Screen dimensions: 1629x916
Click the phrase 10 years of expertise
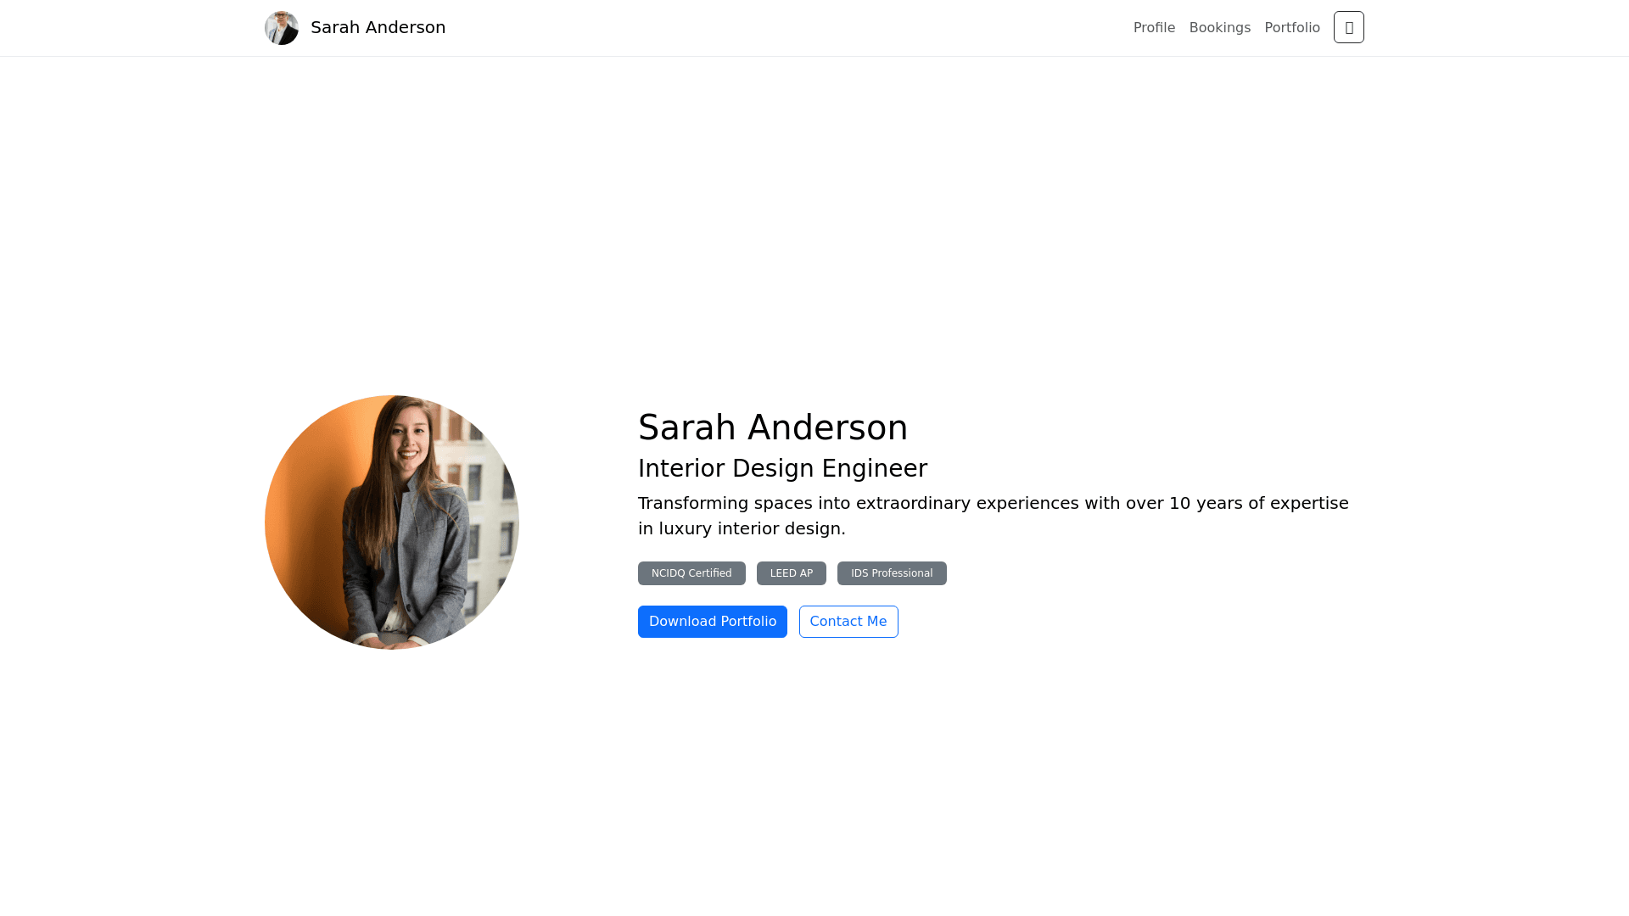click(1258, 504)
